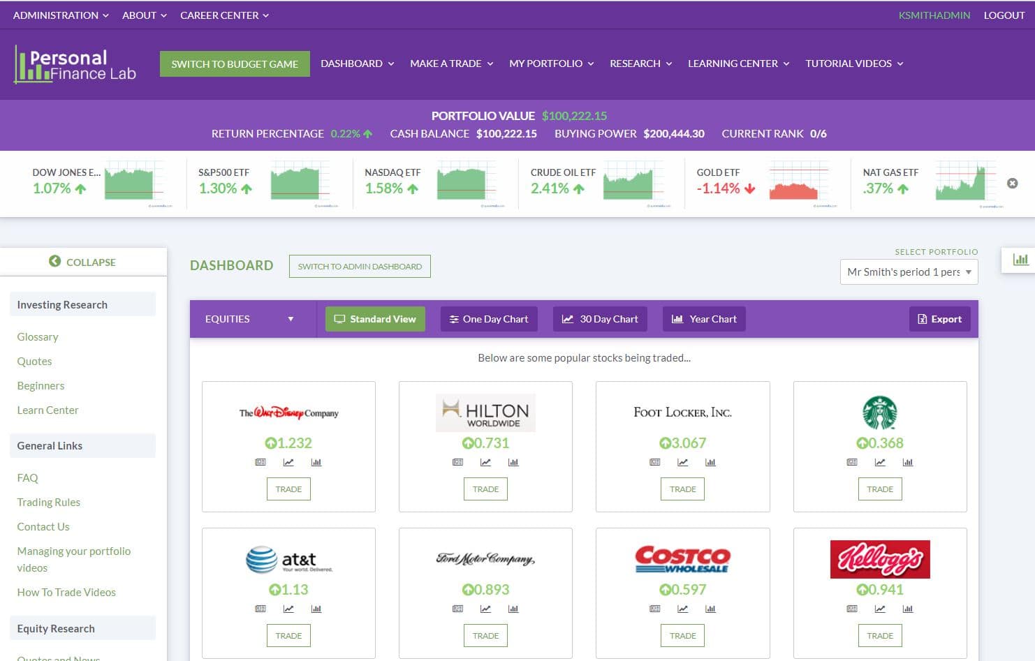Open bar chart icon on Kellogg's card
Image resolution: width=1035 pixels, height=661 pixels.
908,609
